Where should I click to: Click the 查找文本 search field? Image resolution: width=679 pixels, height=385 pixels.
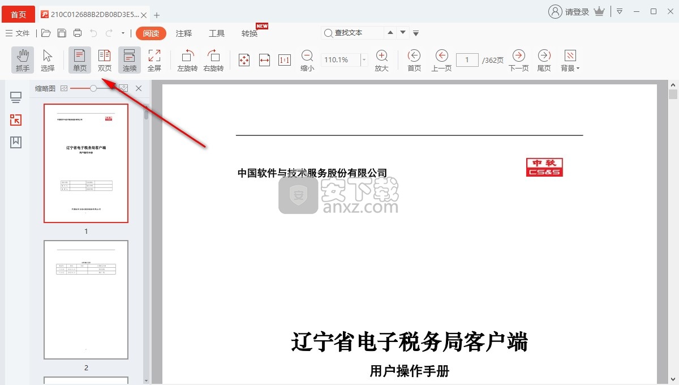pyautogui.click(x=352, y=33)
